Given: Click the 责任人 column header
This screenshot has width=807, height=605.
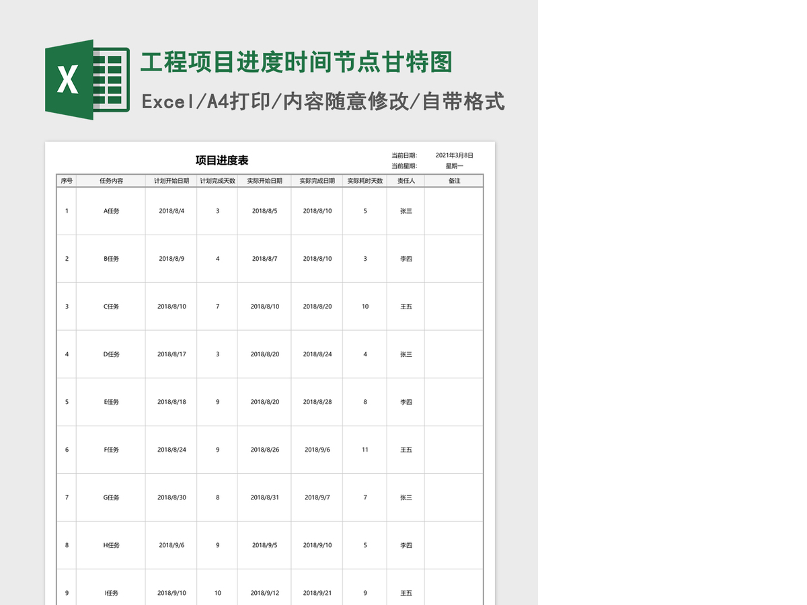Looking at the screenshot, I should coord(406,181).
